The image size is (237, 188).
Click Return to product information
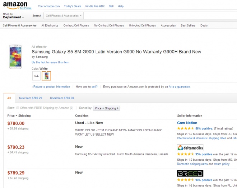point(52,87)
